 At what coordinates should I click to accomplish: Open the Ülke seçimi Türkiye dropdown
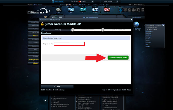pos(86,2)
